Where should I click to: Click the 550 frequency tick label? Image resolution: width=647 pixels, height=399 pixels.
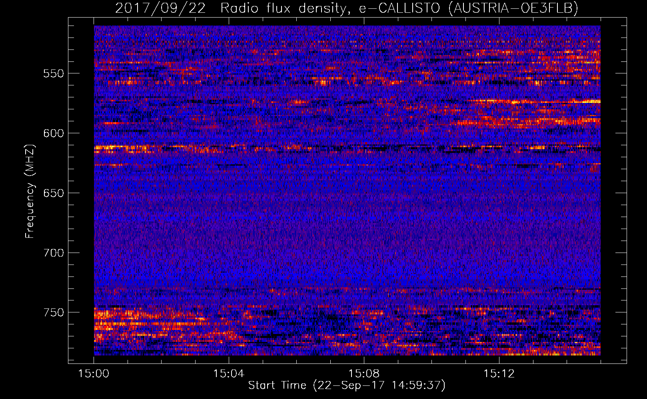coord(54,73)
